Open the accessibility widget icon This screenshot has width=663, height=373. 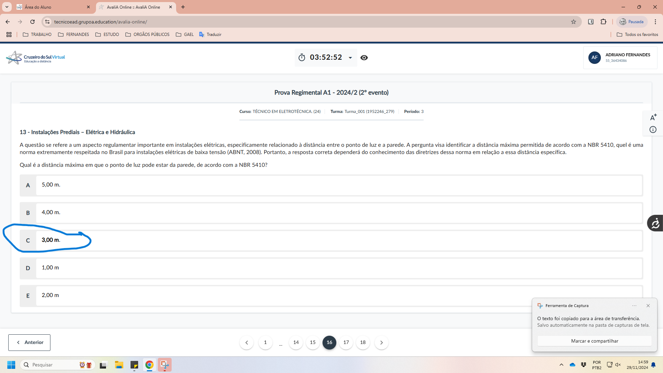click(x=655, y=223)
